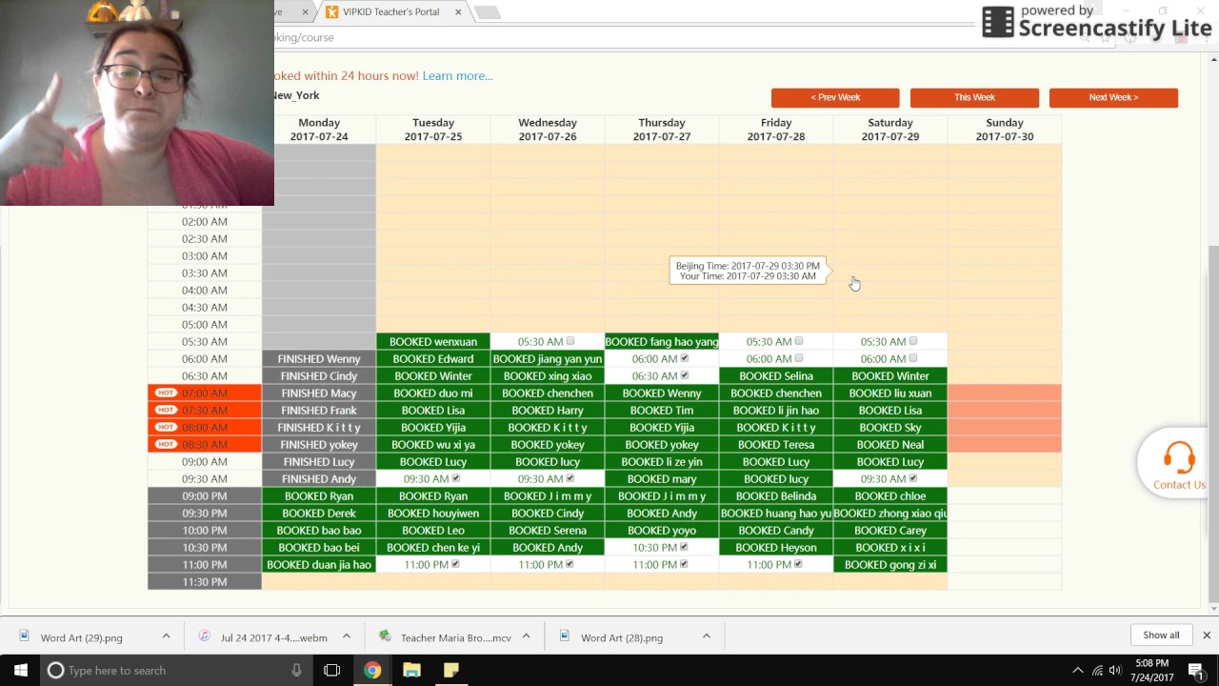Open the BOOKED houyiwen Tuesday slot
The width and height of the screenshot is (1219, 686).
point(433,513)
